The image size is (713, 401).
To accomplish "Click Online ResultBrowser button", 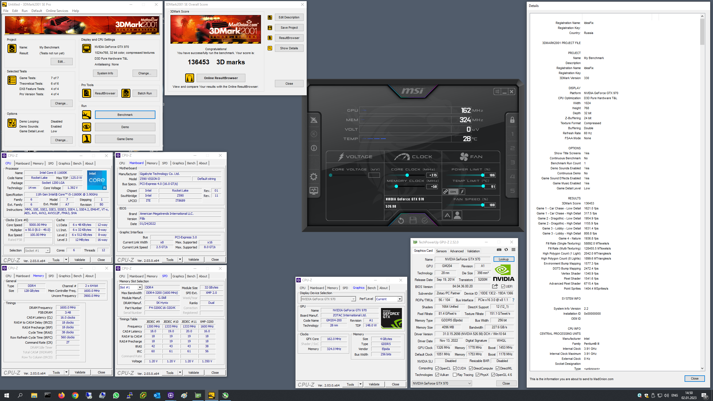I will tap(221, 78).
